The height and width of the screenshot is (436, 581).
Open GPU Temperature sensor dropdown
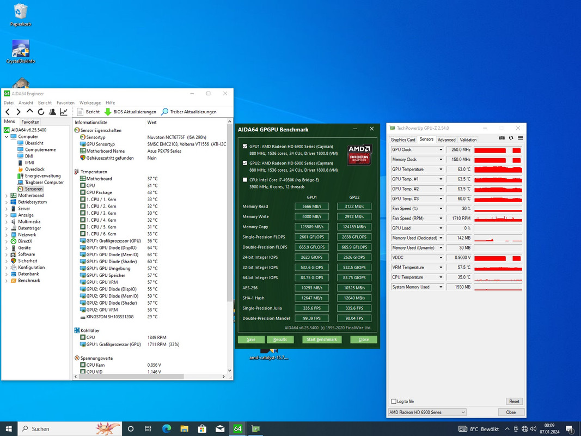click(x=441, y=169)
